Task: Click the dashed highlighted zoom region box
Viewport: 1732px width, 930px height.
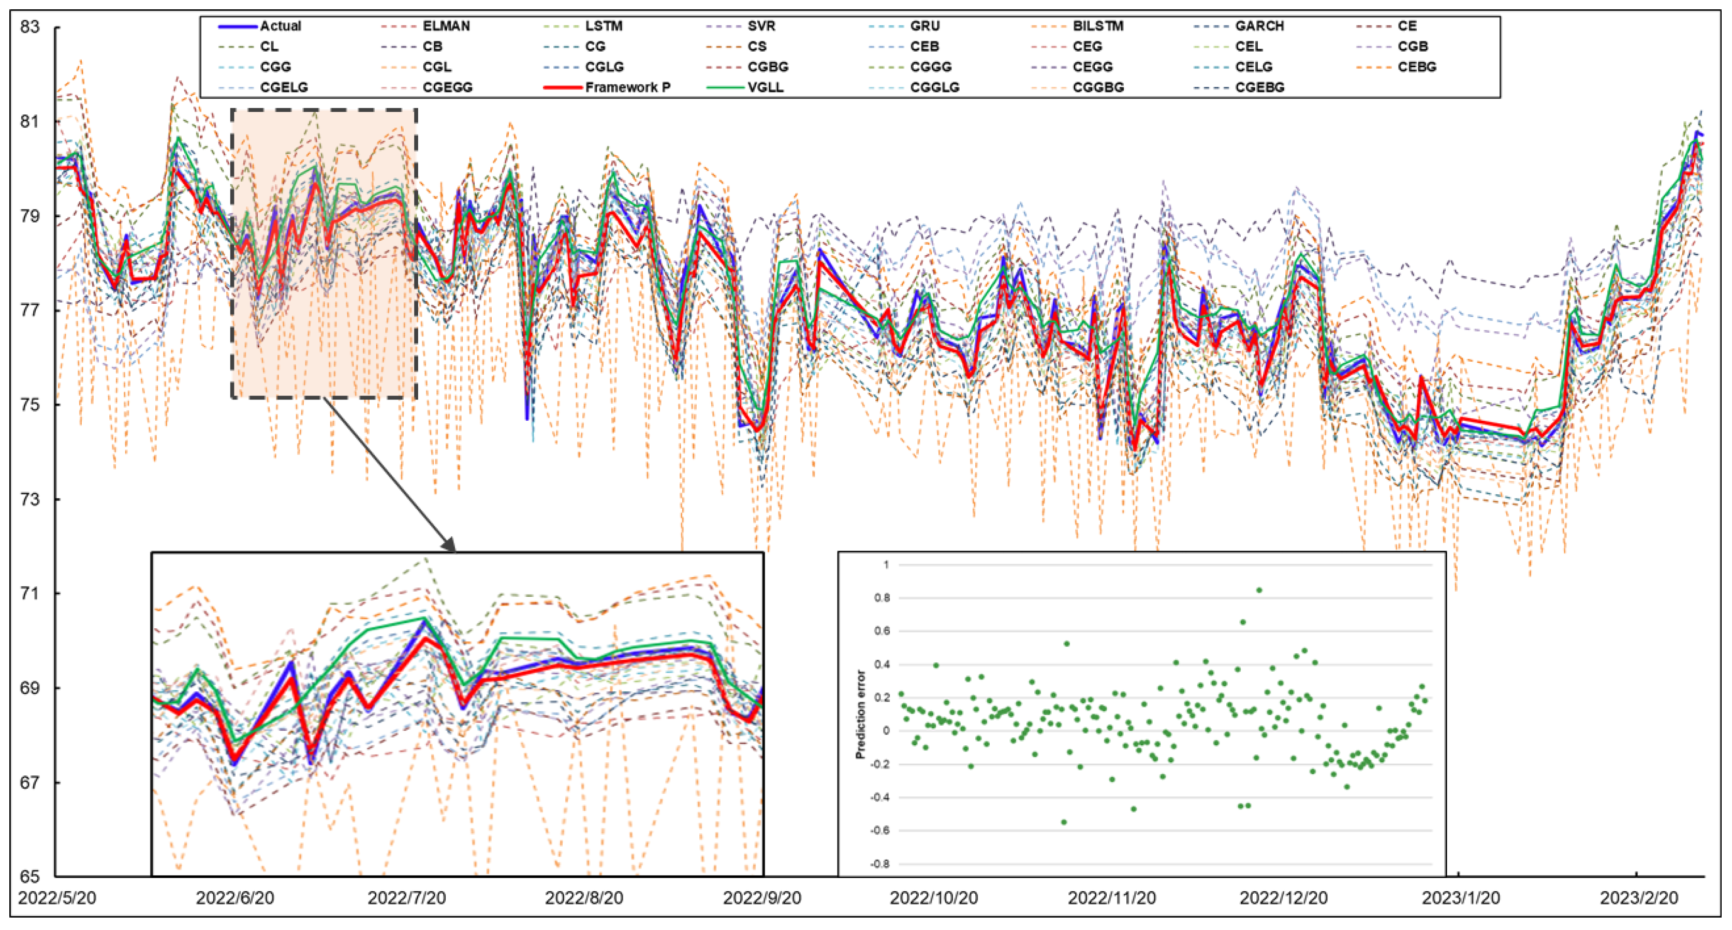Action: point(324,253)
